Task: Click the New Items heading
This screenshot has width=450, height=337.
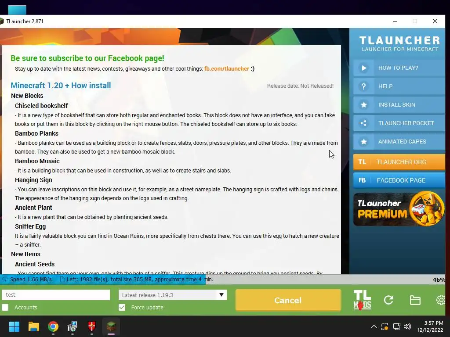Action: tap(25, 254)
